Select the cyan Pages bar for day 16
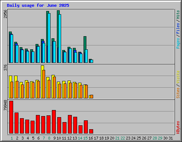The image size is (182, 142). [x=92, y=61]
